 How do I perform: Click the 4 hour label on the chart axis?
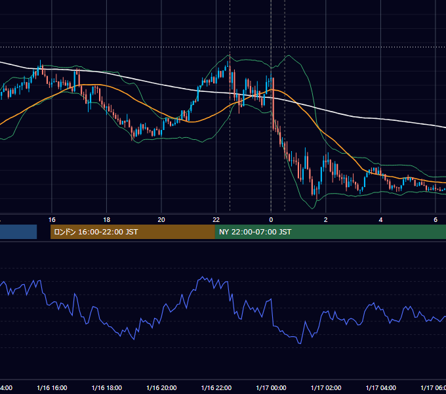pos(380,220)
